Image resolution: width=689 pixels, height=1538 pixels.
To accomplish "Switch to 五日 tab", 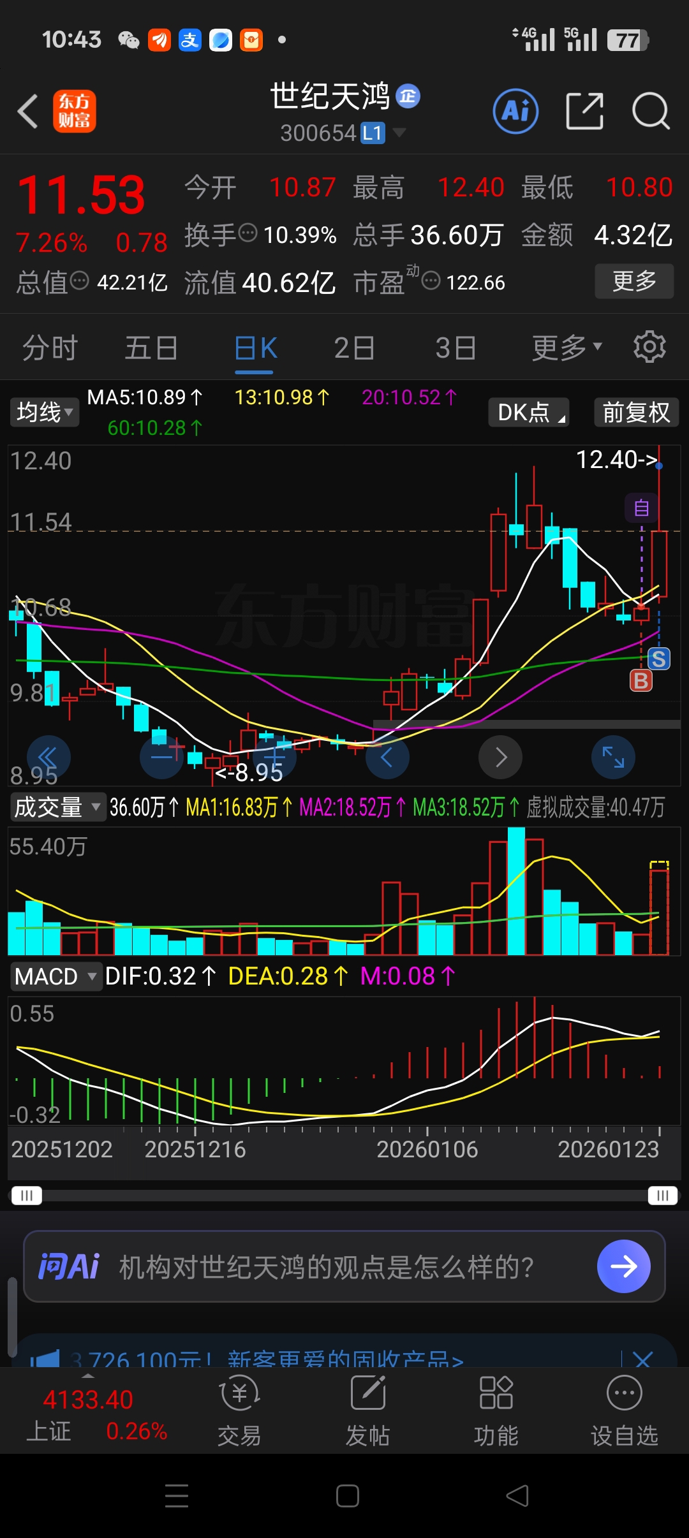I will click(x=152, y=348).
